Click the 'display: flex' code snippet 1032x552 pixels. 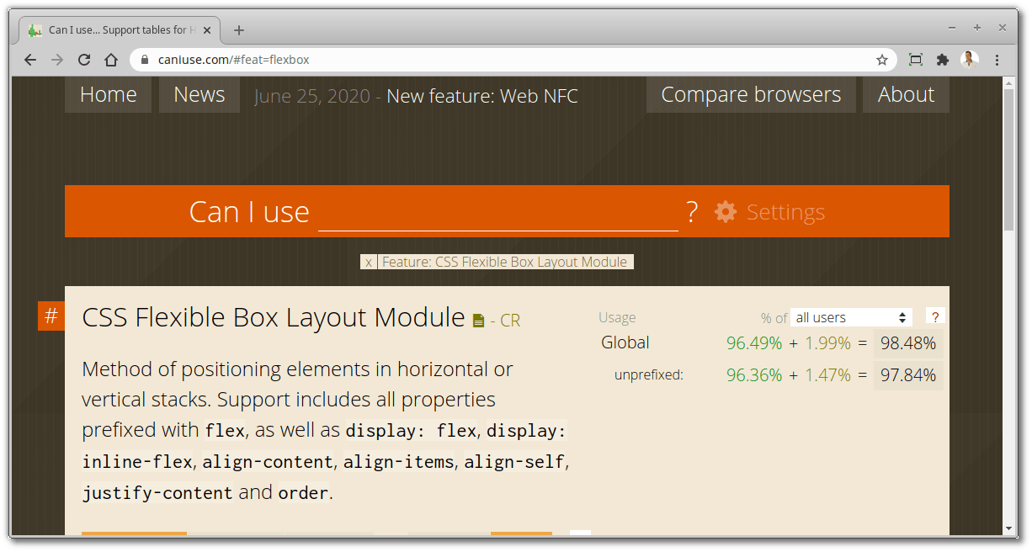click(x=411, y=431)
